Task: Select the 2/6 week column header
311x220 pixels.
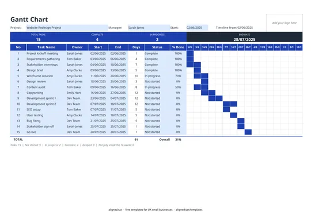Action: pyautogui.click(x=190, y=47)
